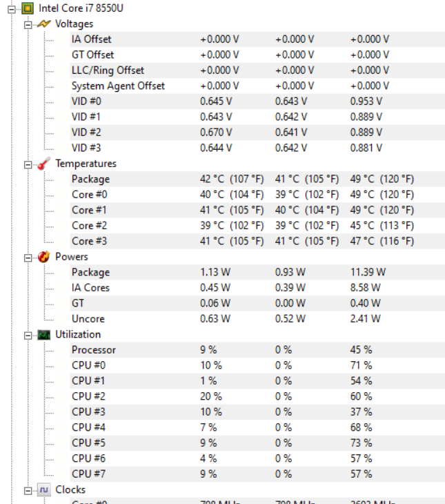Viewport: 445px width, 504px height.
Task: Click the Clocks waveform icon
Action: point(43,490)
